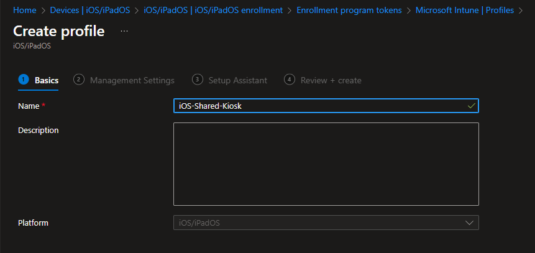The height and width of the screenshot is (253, 535).
Task: Click the step 2 number circle
Action: [x=78, y=80]
